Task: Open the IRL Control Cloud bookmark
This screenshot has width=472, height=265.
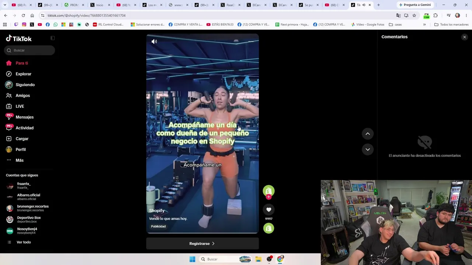Action: (108, 25)
